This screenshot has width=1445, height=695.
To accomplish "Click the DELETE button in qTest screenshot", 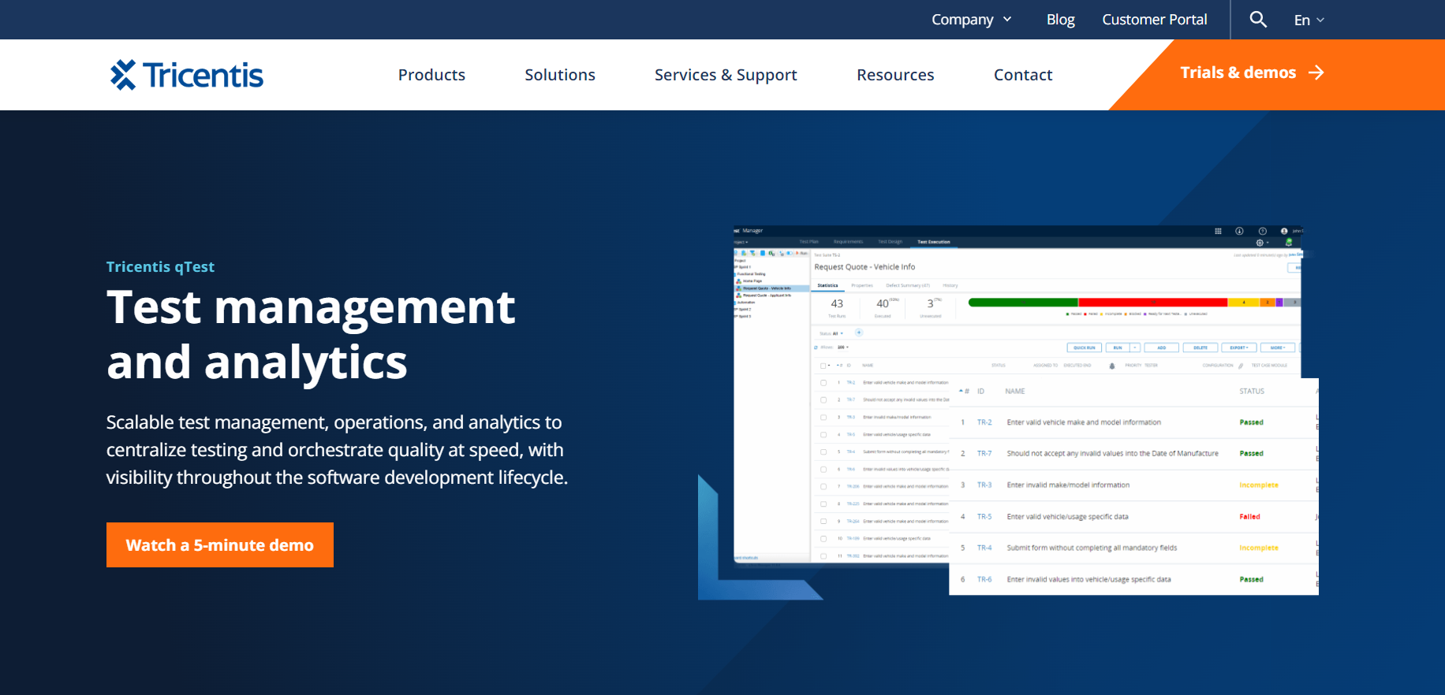I will coord(1200,347).
